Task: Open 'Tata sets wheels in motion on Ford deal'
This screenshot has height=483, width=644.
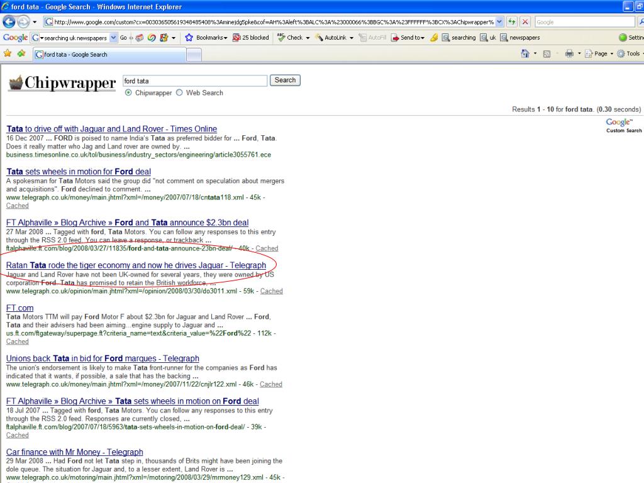Action: click(133, 401)
